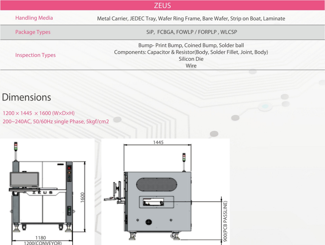The width and height of the screenshot is (325, 245).
Task: Click the Handling Media row label
Action: pos(34,18)
